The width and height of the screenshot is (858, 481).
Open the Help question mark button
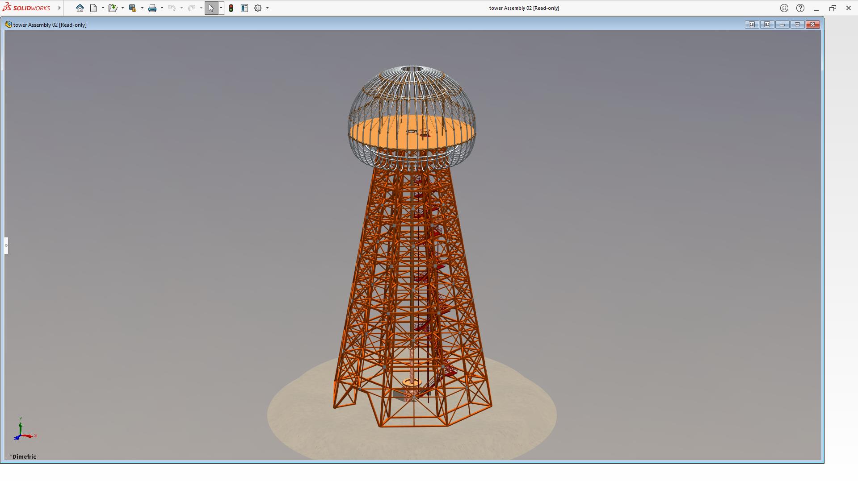[800, 8]
